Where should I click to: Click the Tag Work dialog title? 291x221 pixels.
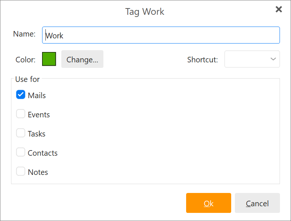(x=145, y=12)
